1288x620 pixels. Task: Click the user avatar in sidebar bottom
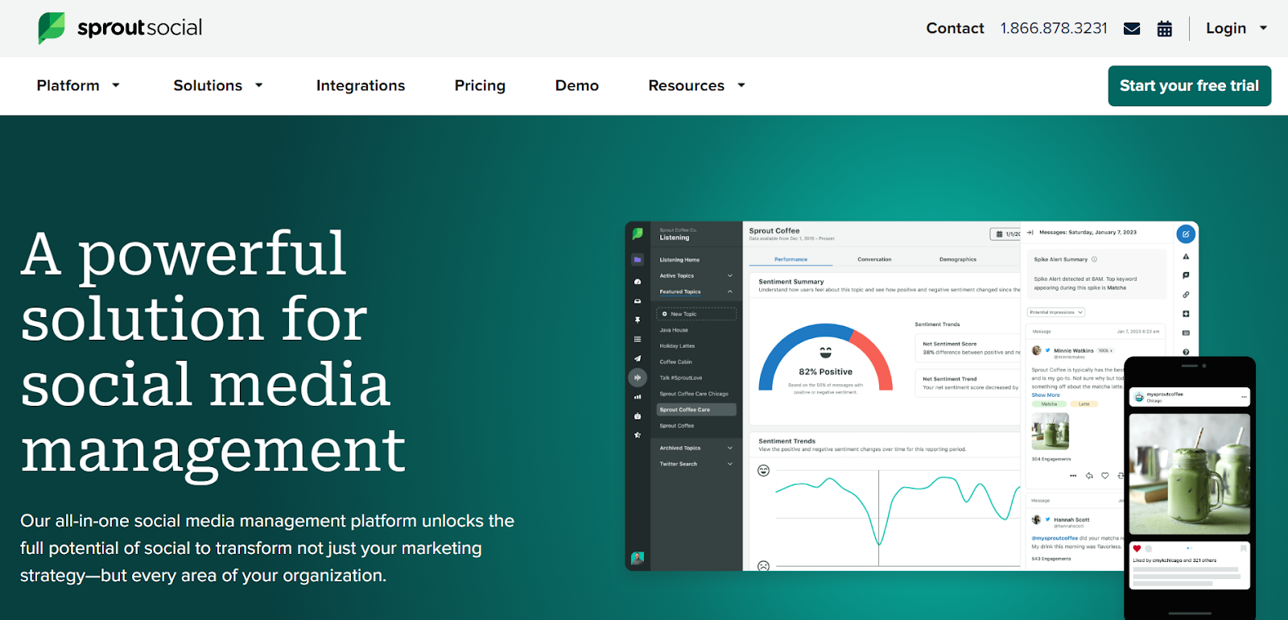point(638,558)
